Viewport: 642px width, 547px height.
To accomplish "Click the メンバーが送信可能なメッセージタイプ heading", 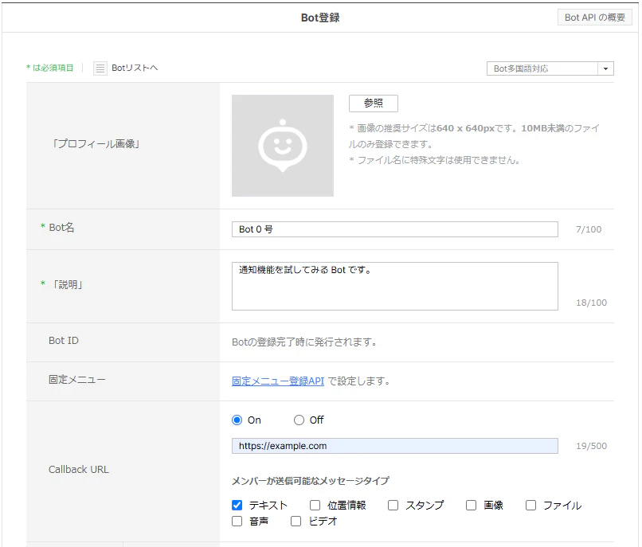I will pyautogui.click(x=311, y=481).
